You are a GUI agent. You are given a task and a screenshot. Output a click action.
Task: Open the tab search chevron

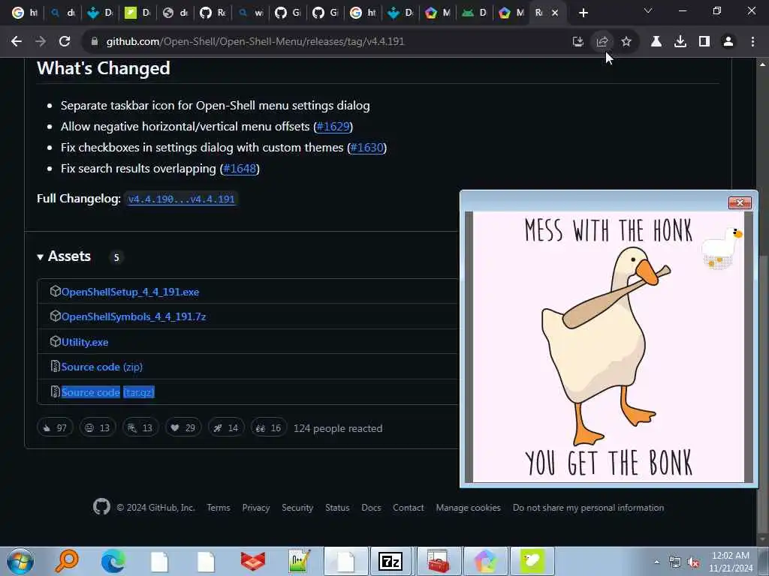point(648,10)
